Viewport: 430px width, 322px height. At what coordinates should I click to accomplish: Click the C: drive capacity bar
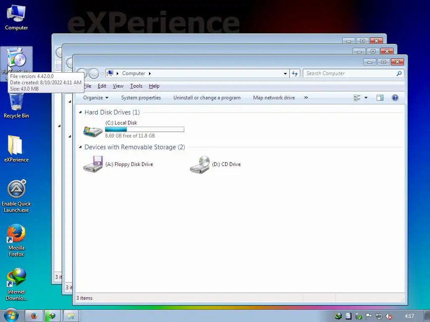(x=144, y=129)
